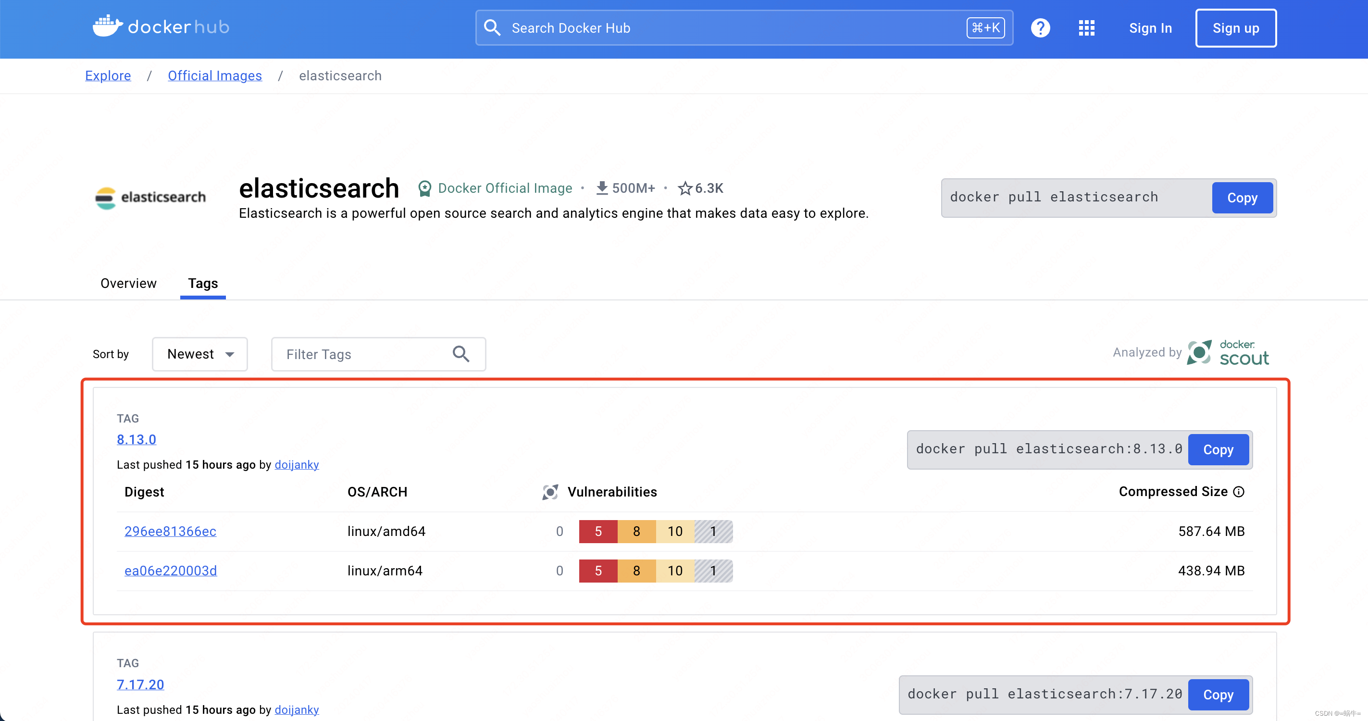1368x721 pixels.
Task: Open the apps grid icon
Action: click(x=1086, y=27)
